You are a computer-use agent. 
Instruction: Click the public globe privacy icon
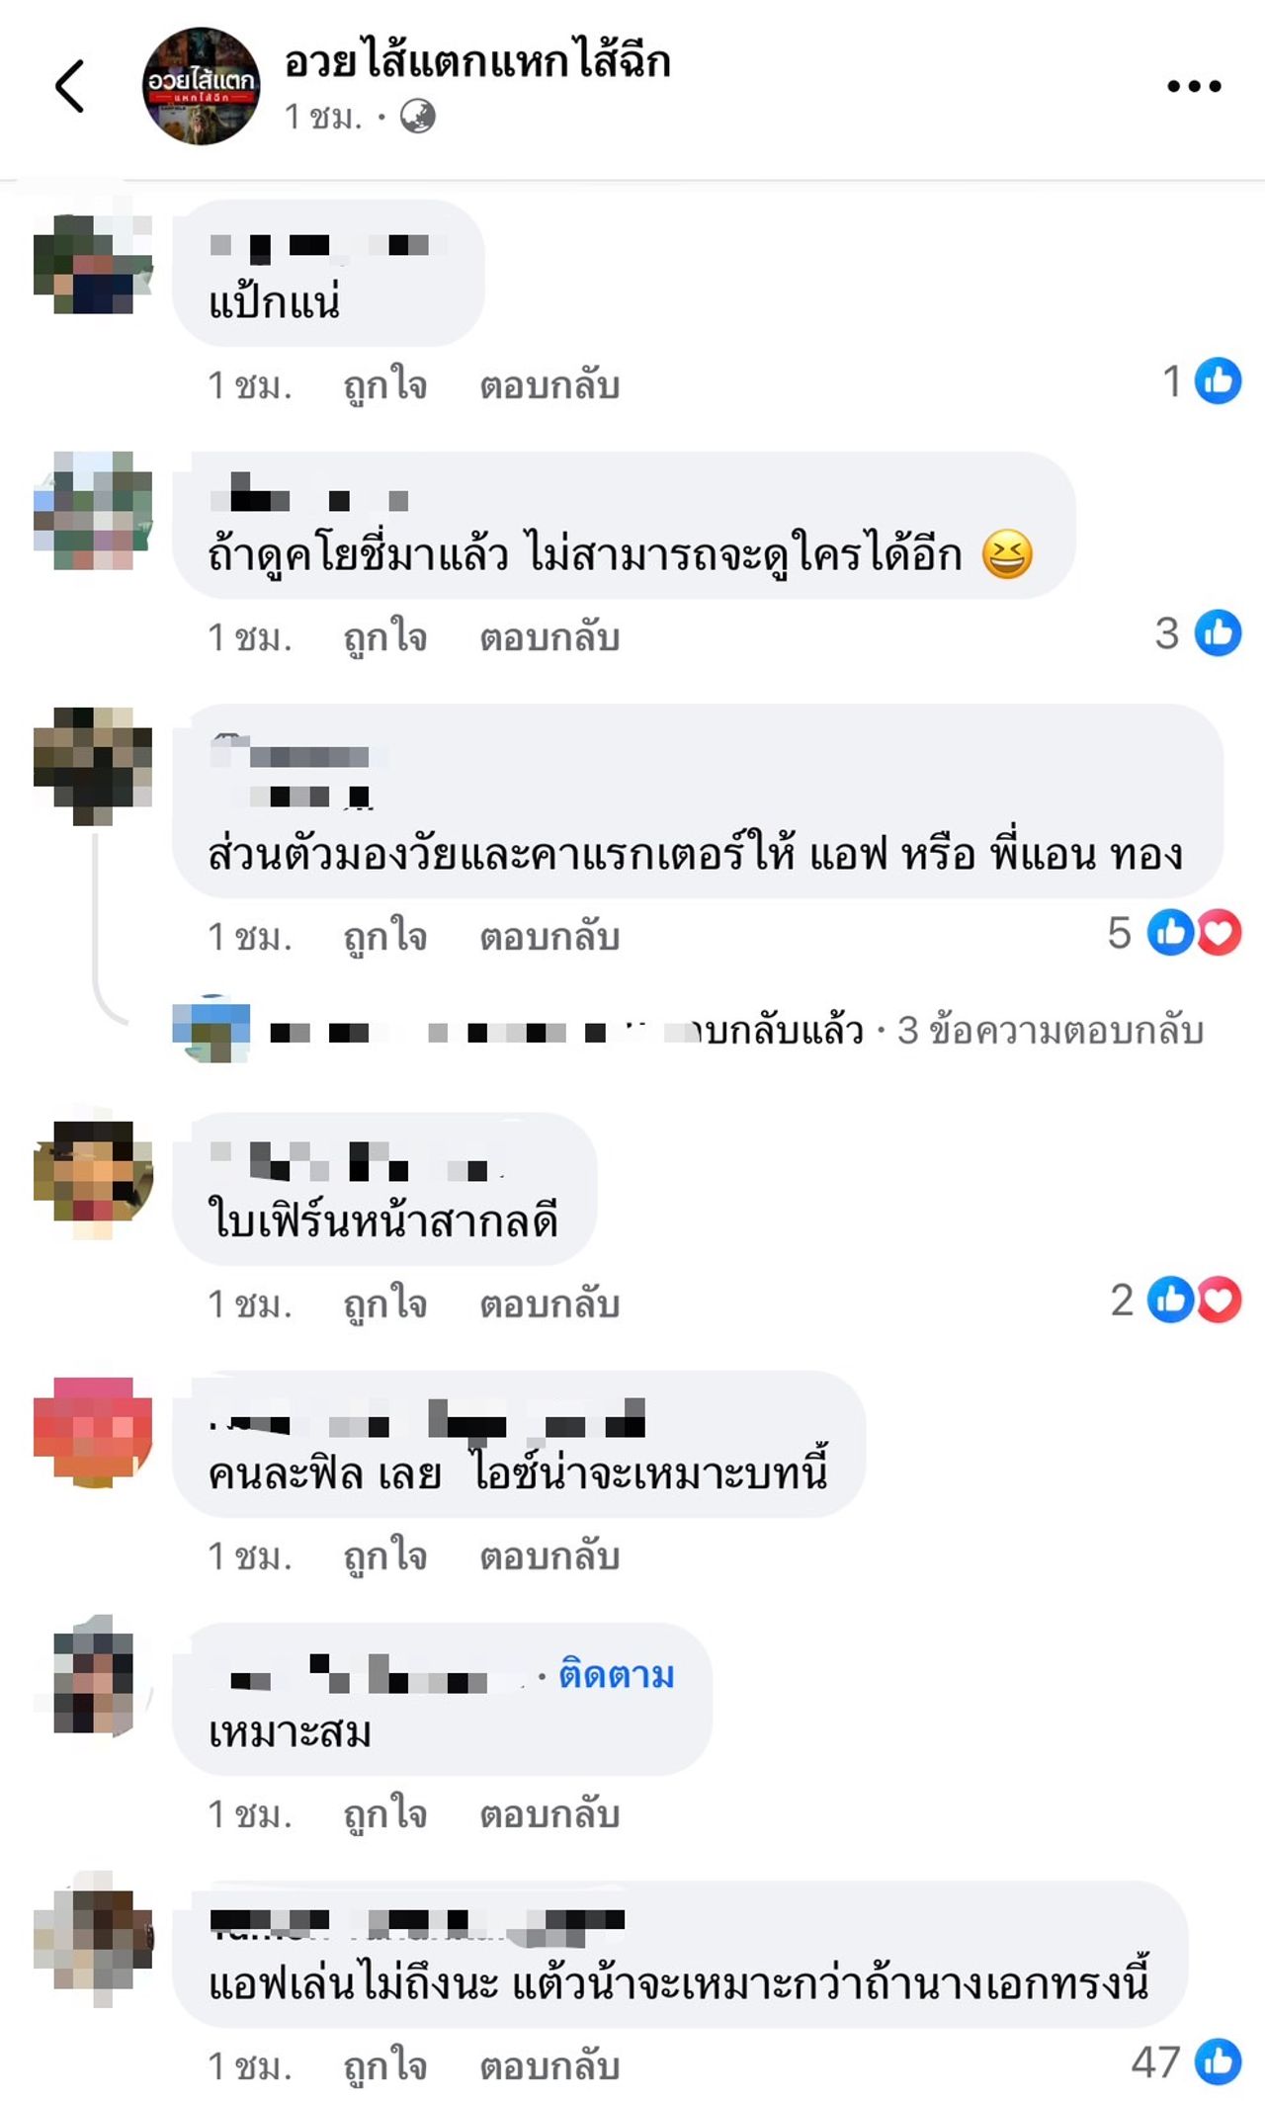click(x=418, y=117)
